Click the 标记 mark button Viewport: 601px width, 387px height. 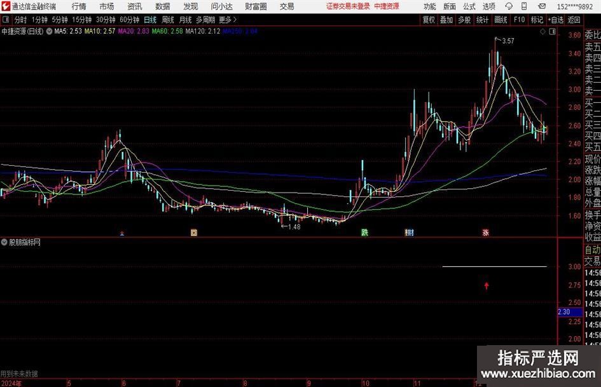(x=537, y=20)
